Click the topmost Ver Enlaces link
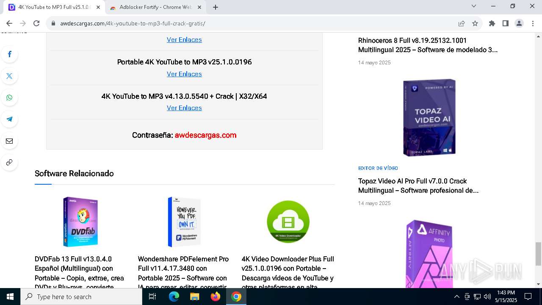The image size is (542, 305). click(x=184, y=39)
